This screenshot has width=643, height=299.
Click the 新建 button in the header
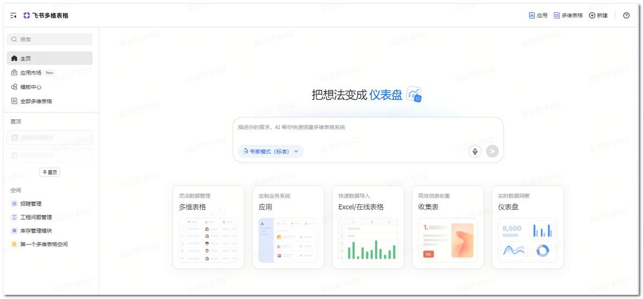pyautogui.click(x=599, y=16)
